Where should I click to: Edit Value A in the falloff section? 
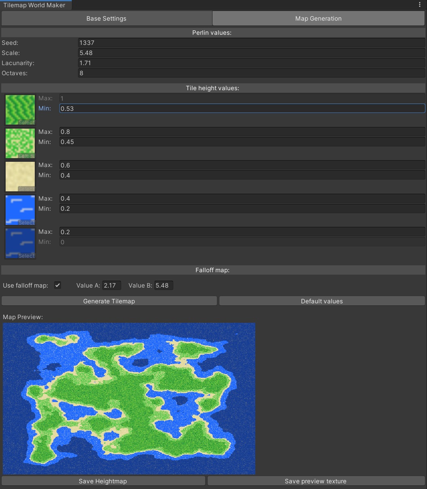[x=111, y=285]
